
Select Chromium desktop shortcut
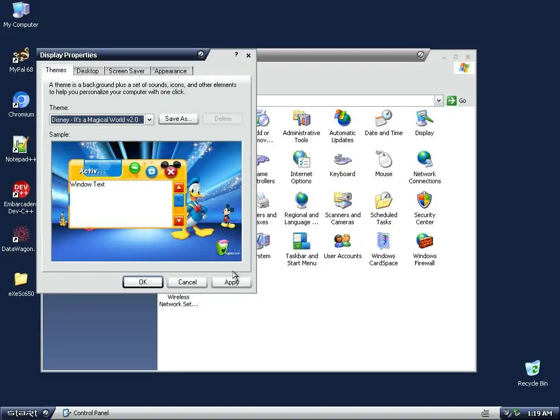(21, 104)
